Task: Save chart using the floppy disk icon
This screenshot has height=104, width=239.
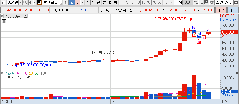Action: coord(206,2)
